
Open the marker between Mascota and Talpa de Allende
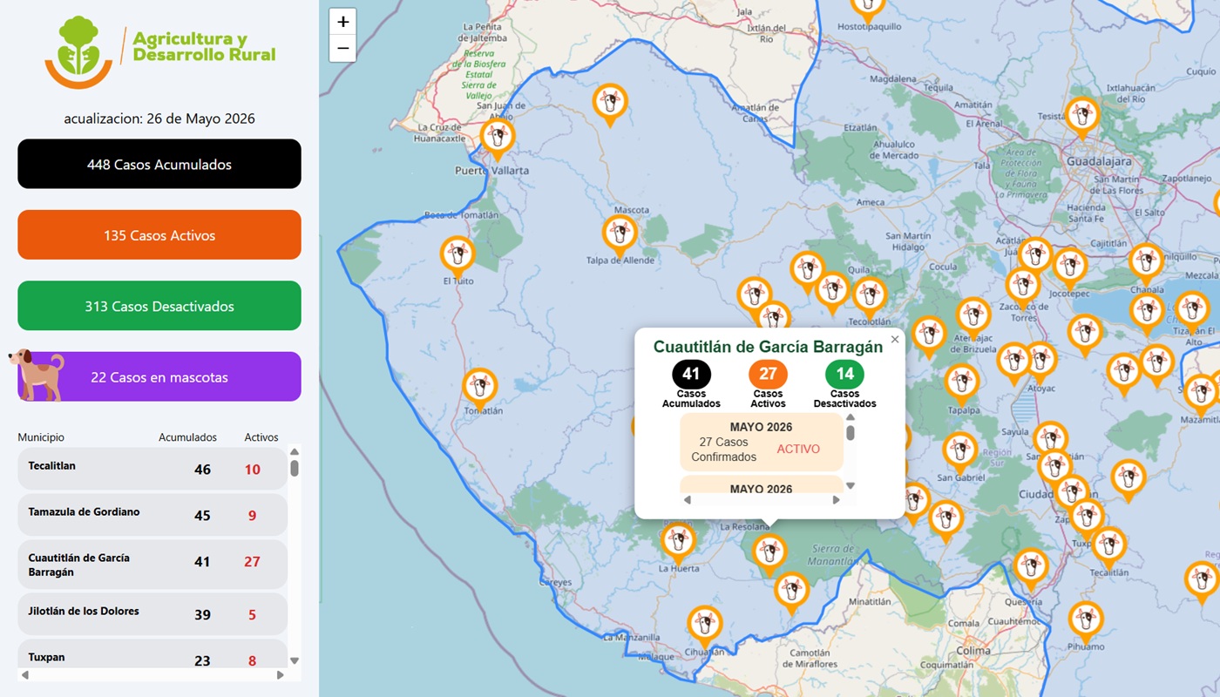620,235
